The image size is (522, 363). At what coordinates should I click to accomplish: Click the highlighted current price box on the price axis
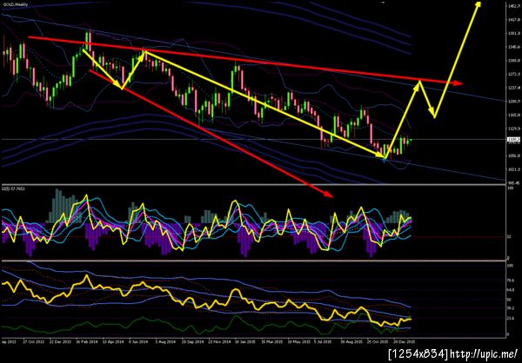pos(512,140)
